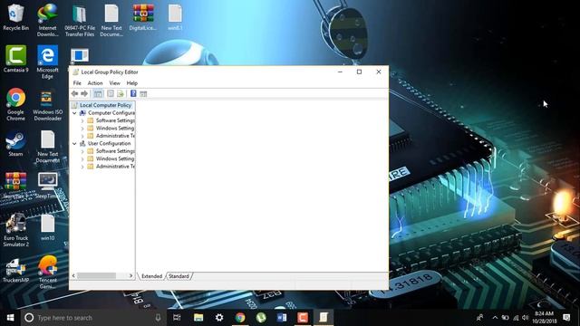580x326 pixels.
Task: Expand Administrative Templates under Computer Configuration
Action: (x=82, y=136)
